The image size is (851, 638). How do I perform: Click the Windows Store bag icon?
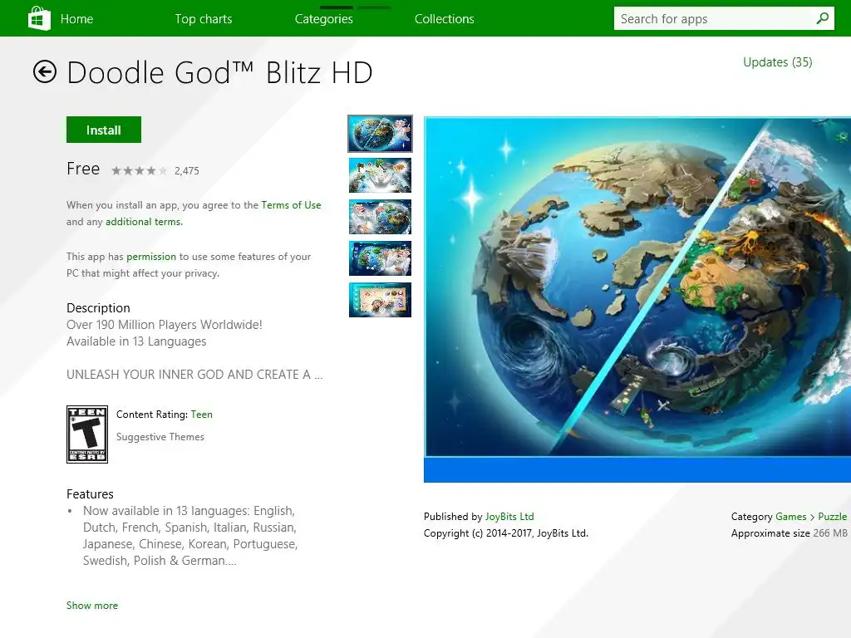(39, 18)
